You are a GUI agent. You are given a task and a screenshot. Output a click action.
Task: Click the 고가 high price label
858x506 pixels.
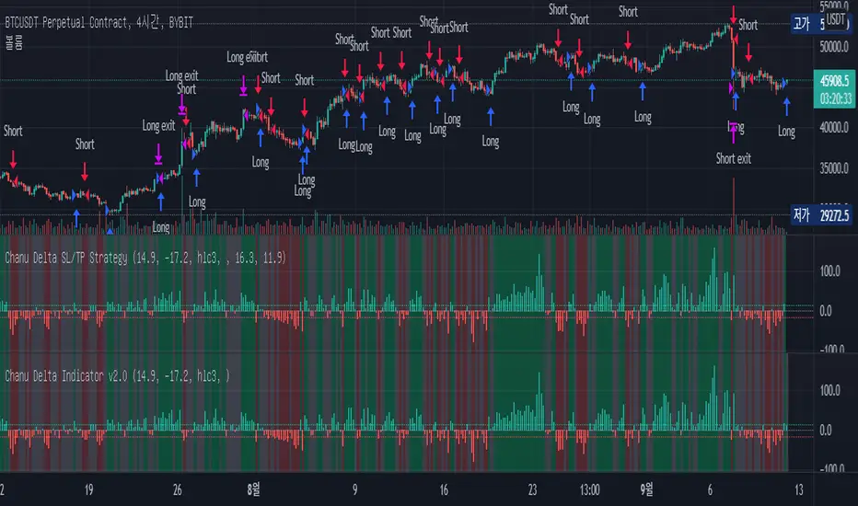point(804,25)
